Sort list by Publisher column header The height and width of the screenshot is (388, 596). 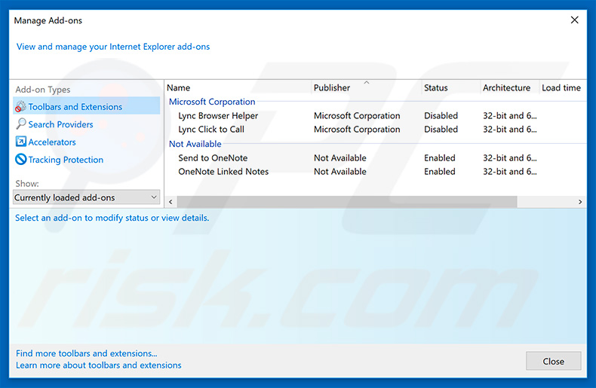[332, 88]
